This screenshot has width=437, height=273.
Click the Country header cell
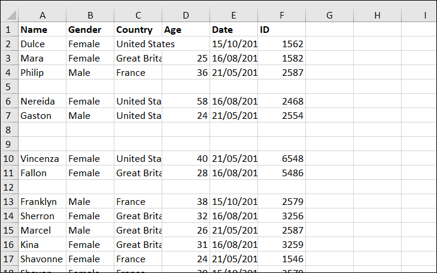tap(138, 29)
